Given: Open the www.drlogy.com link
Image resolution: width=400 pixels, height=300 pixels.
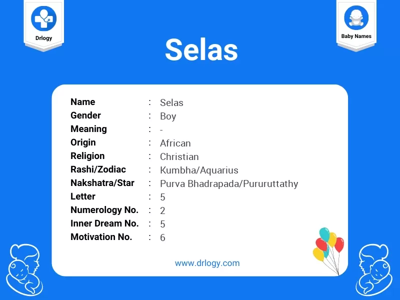Looking at the screenshot, I should tap(207, 262).
